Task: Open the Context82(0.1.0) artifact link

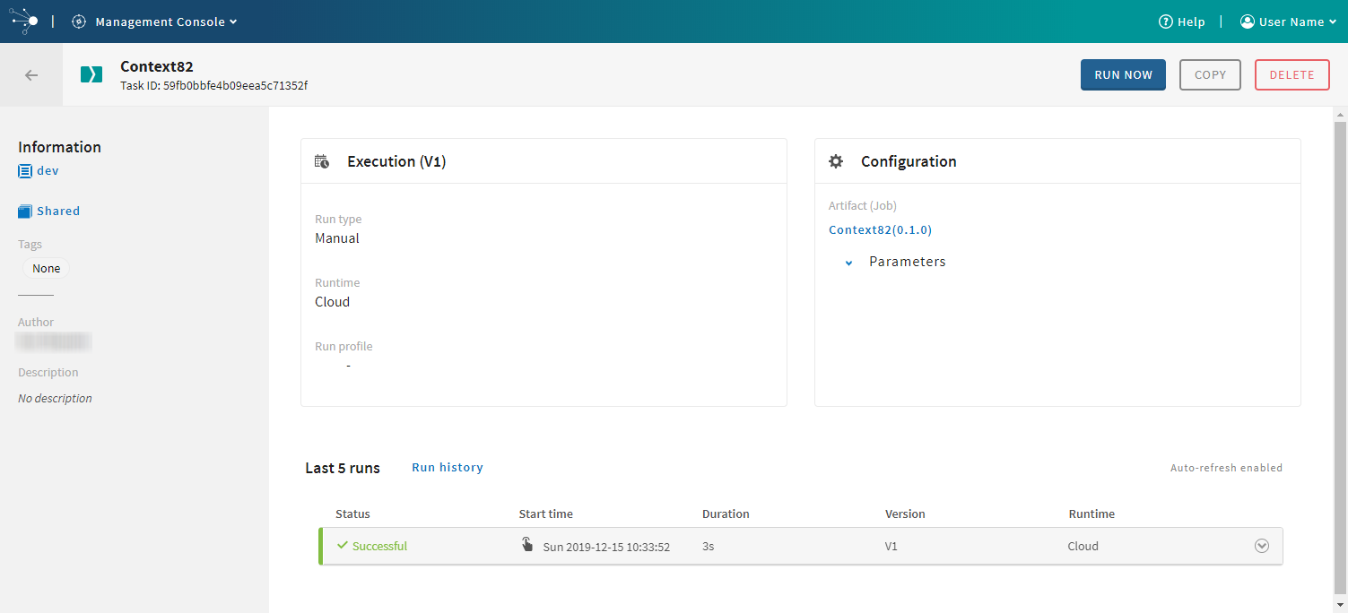Action: (880, 230)
